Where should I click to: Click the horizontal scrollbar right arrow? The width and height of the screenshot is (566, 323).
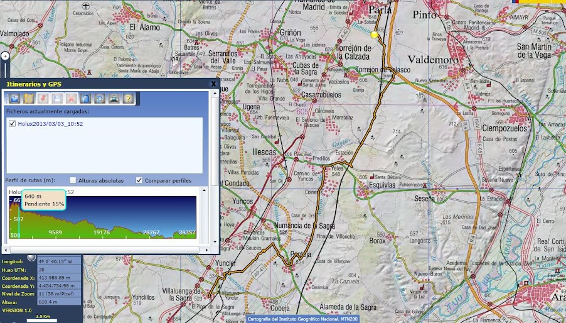tap(207, 249)
